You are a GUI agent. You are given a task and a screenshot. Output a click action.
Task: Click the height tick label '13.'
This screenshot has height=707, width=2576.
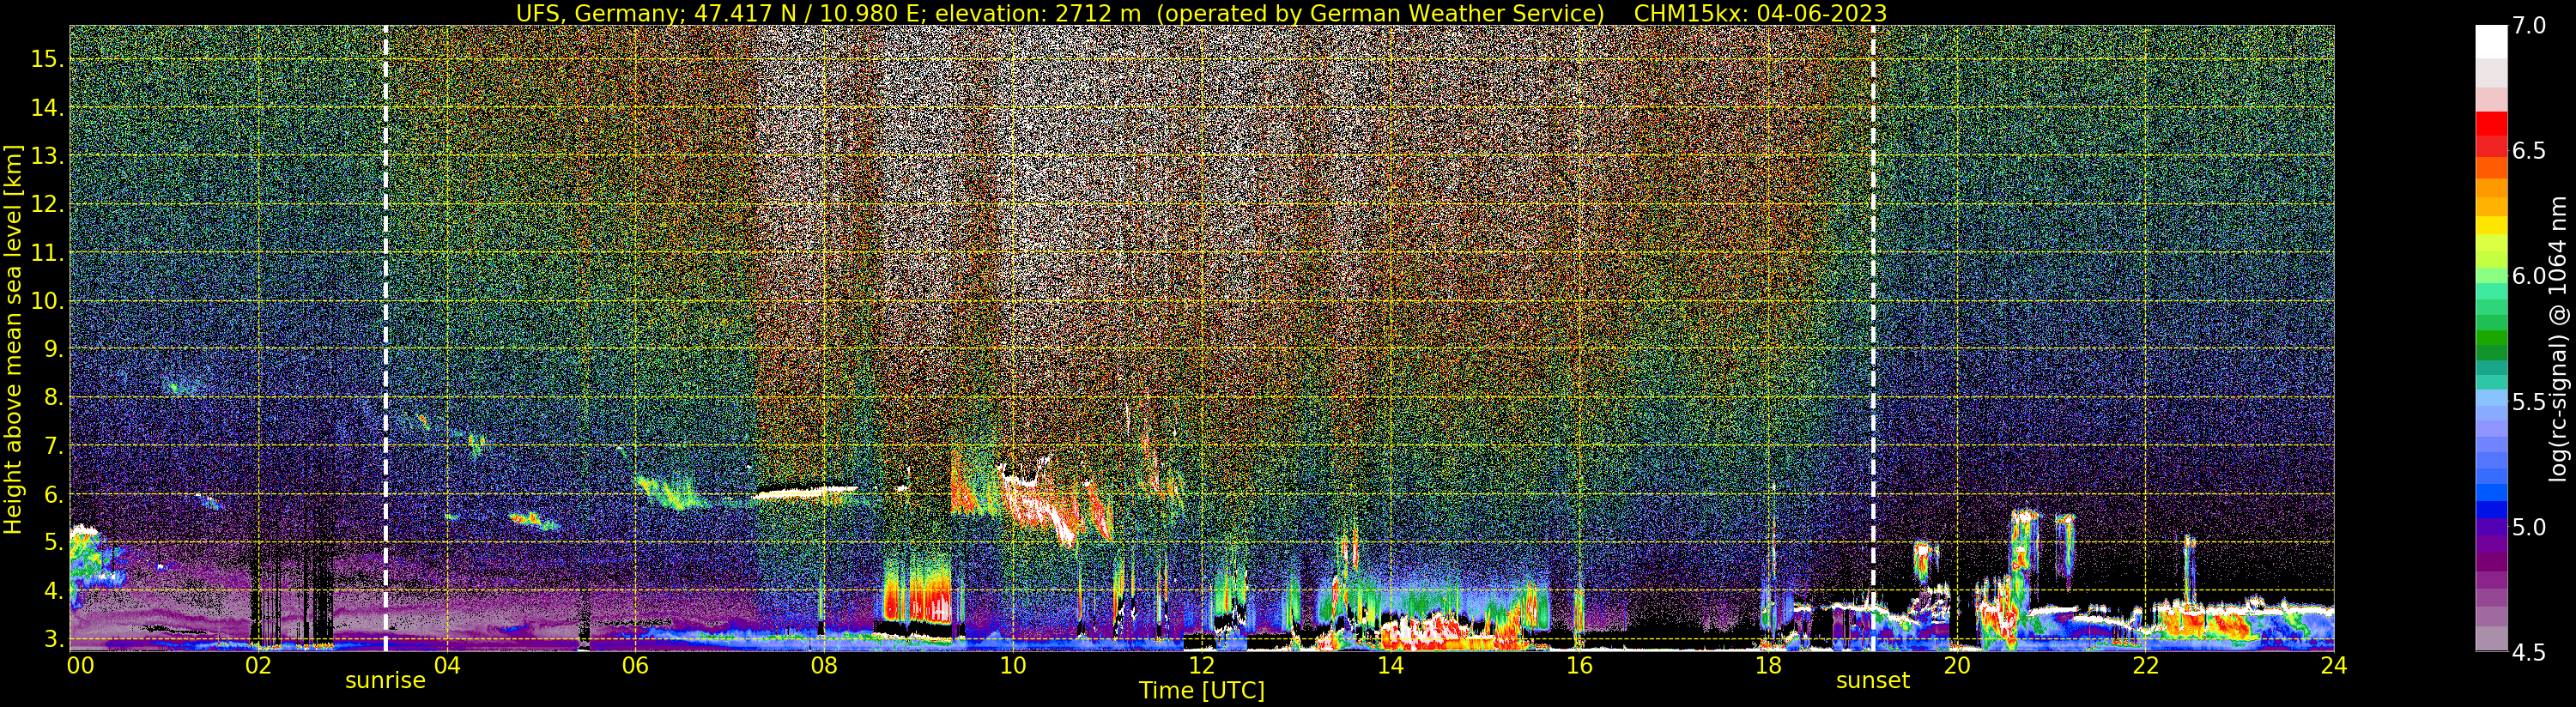pos(46,156)
